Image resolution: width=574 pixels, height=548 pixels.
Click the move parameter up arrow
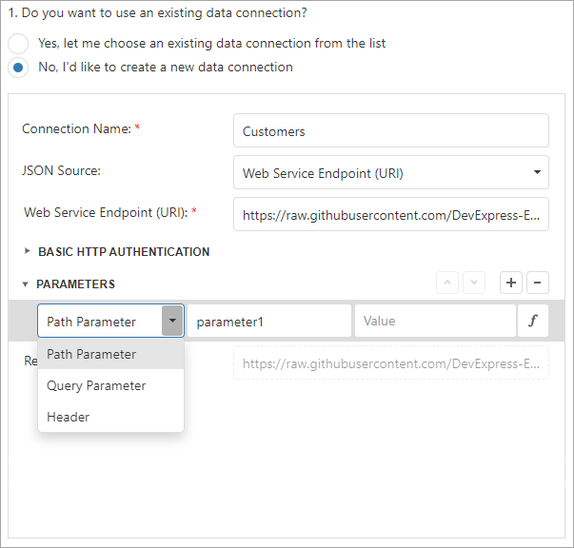(x=447, y=283)
